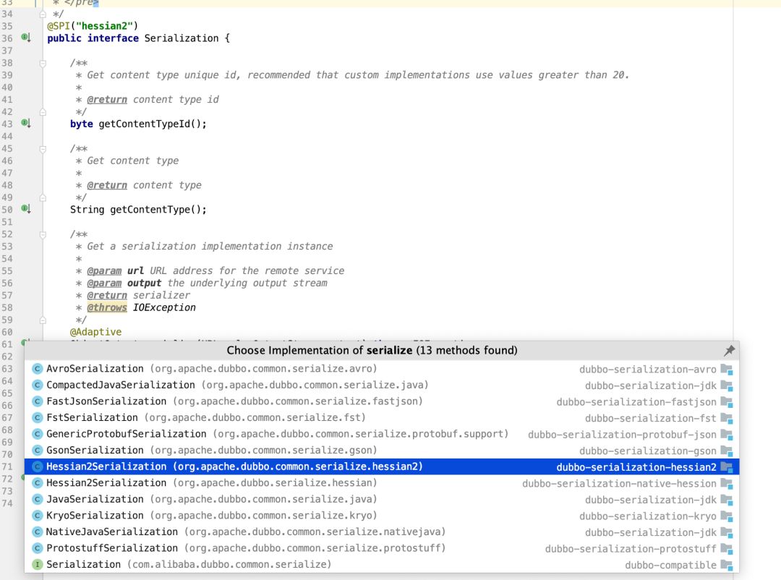Click class icon next to JavaSerialization
The image size is (781, 580).
(37, 499)
